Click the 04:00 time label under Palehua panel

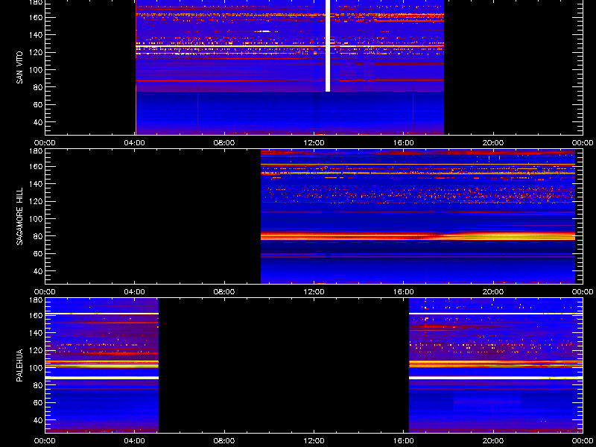pyautogui.click(x=135, y=441)
